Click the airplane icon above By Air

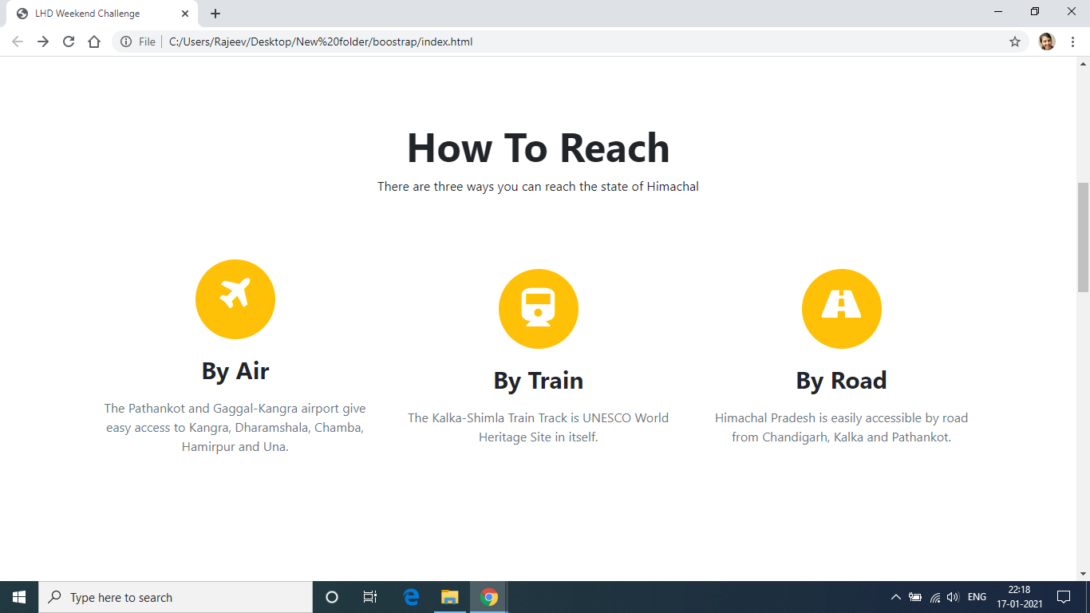235,299
